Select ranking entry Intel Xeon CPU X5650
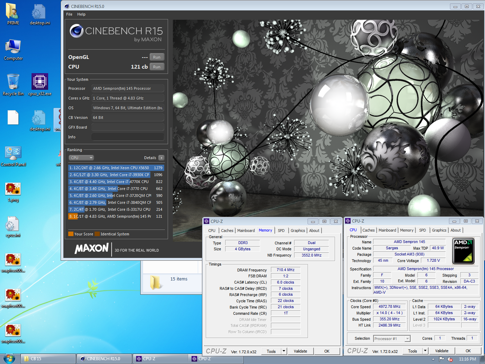 pos(116,168)
